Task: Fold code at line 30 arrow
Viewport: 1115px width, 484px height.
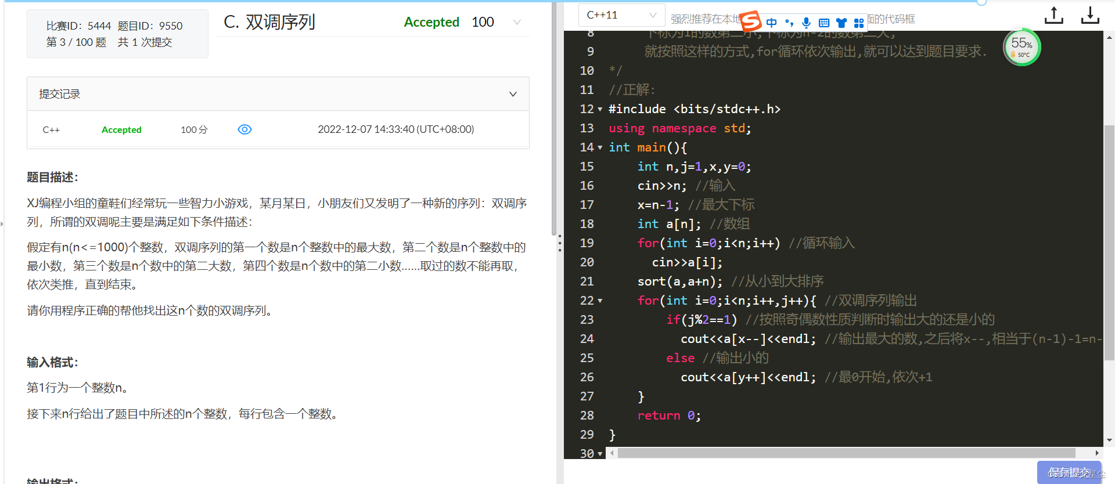Action: point(600,454)
